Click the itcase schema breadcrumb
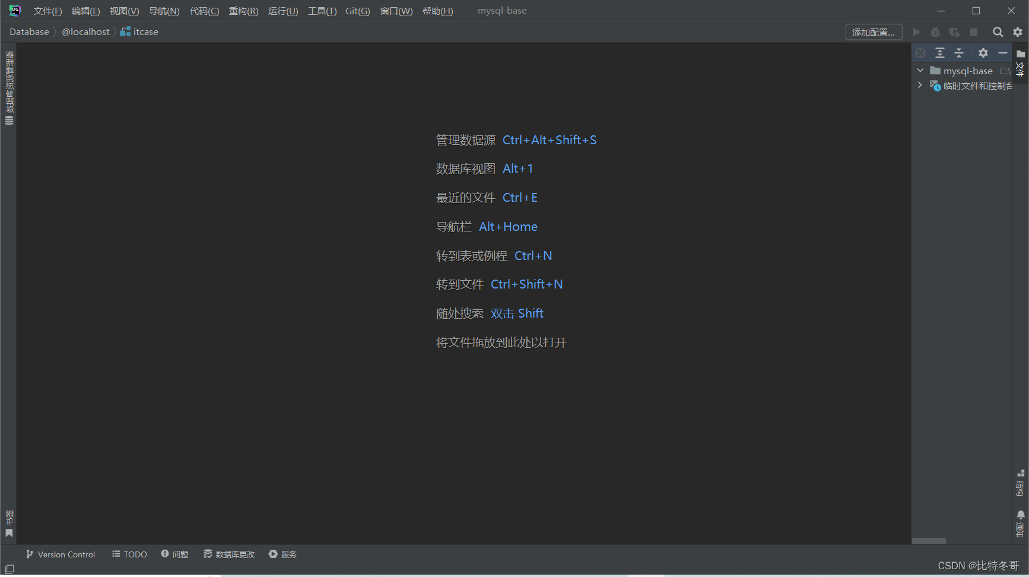Screen dimensions: 1029x577 click(x=139, y=32)
